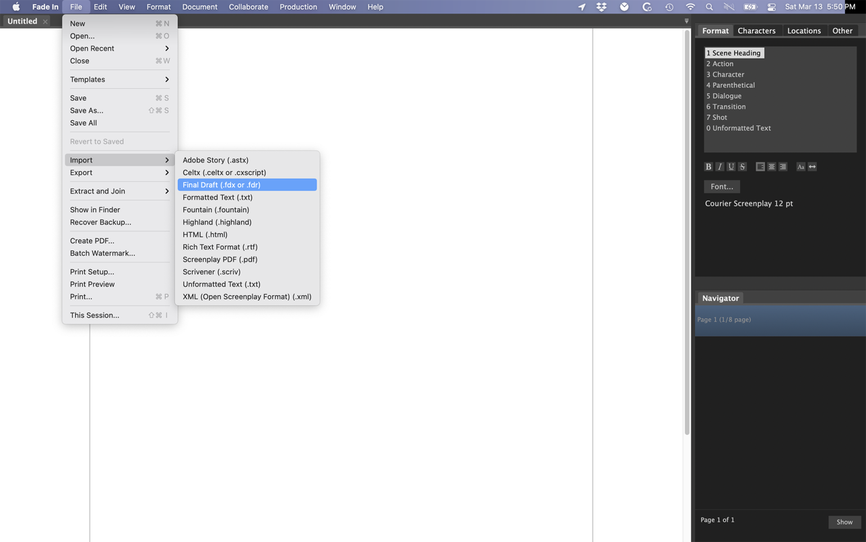Image resolution: width=866 pixels, height=542 pixels.
Task: Toggle underline formatting in Format panel
Action: (x=731, y=167)
